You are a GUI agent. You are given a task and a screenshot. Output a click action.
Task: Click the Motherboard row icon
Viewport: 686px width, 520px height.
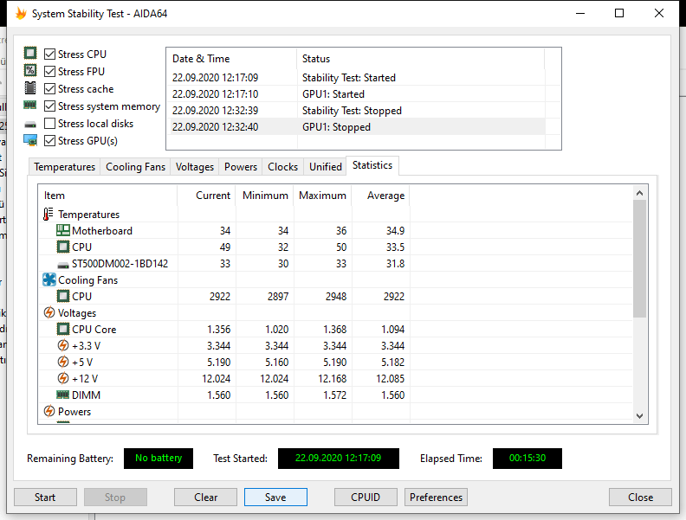(x=63, y=230)
